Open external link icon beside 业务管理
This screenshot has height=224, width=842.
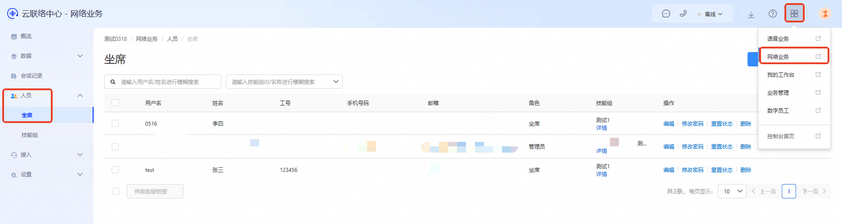(x=818, y=92)
